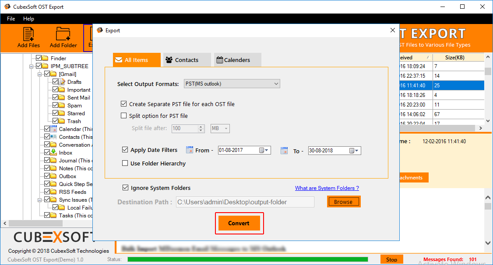The width and height of the screenshot is (493, 265).
Task: Click the envelope icon on All Items tab
Action: [x=119, y=60]
